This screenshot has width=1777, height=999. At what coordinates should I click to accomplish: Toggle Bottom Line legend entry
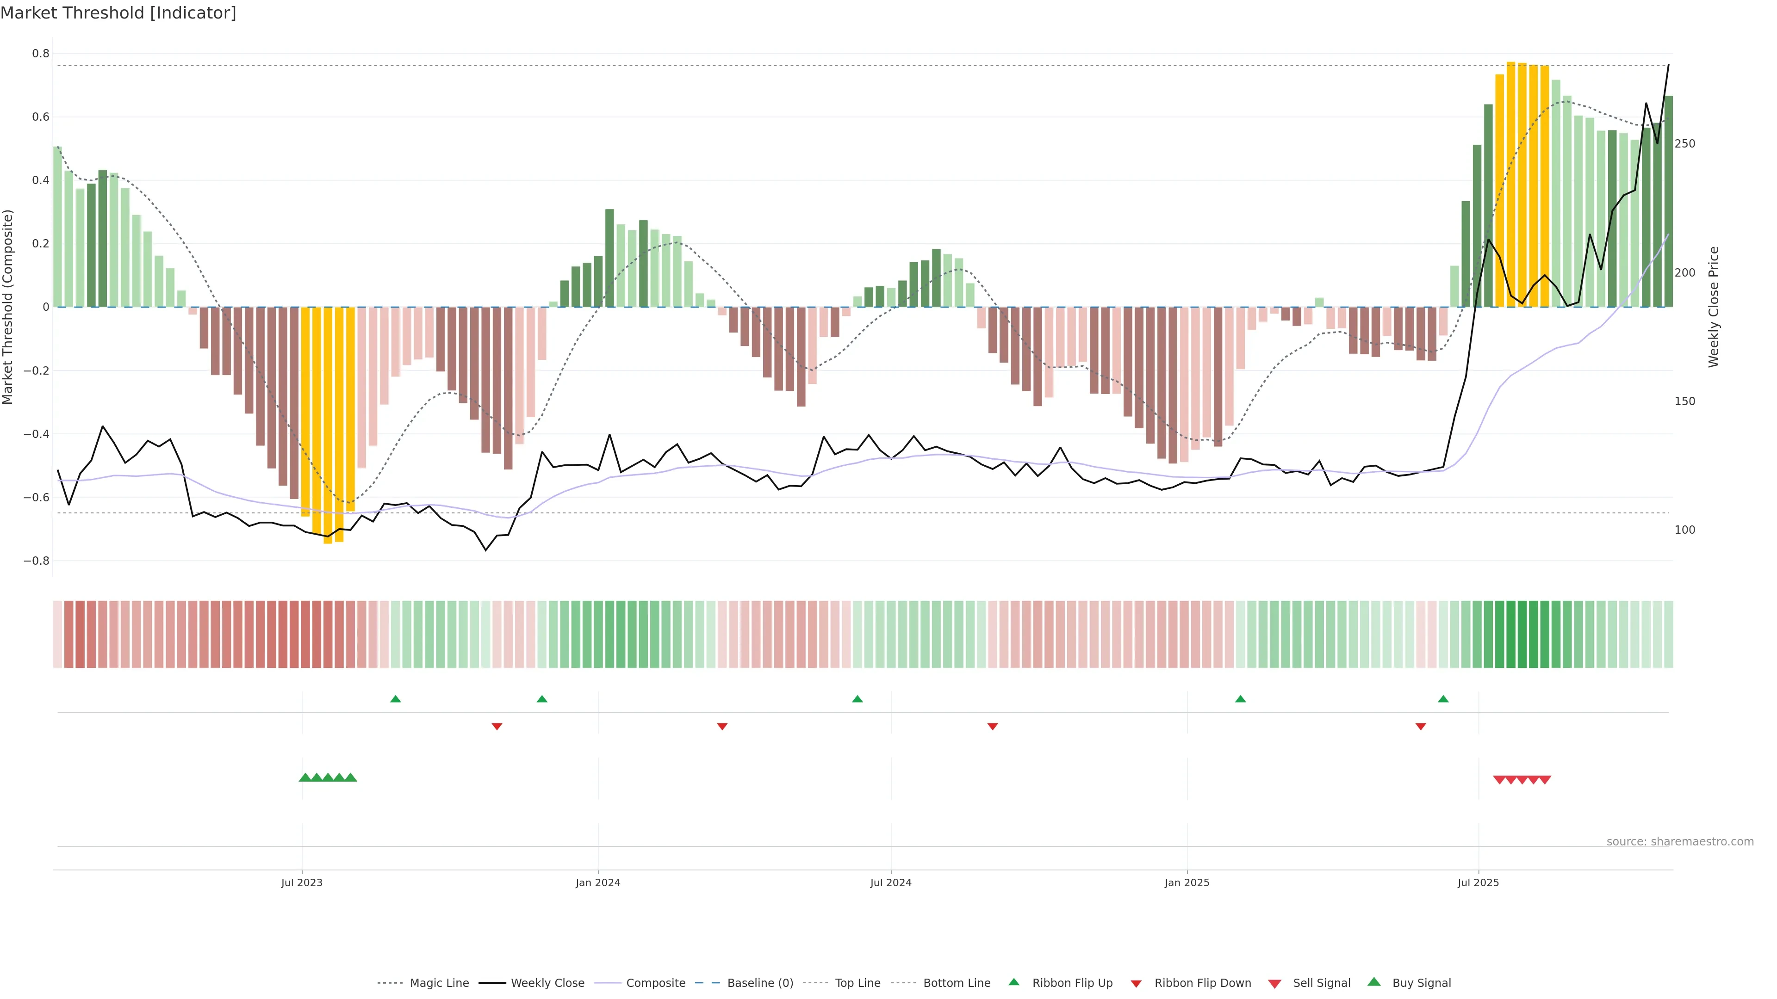[x=956, y=983]
